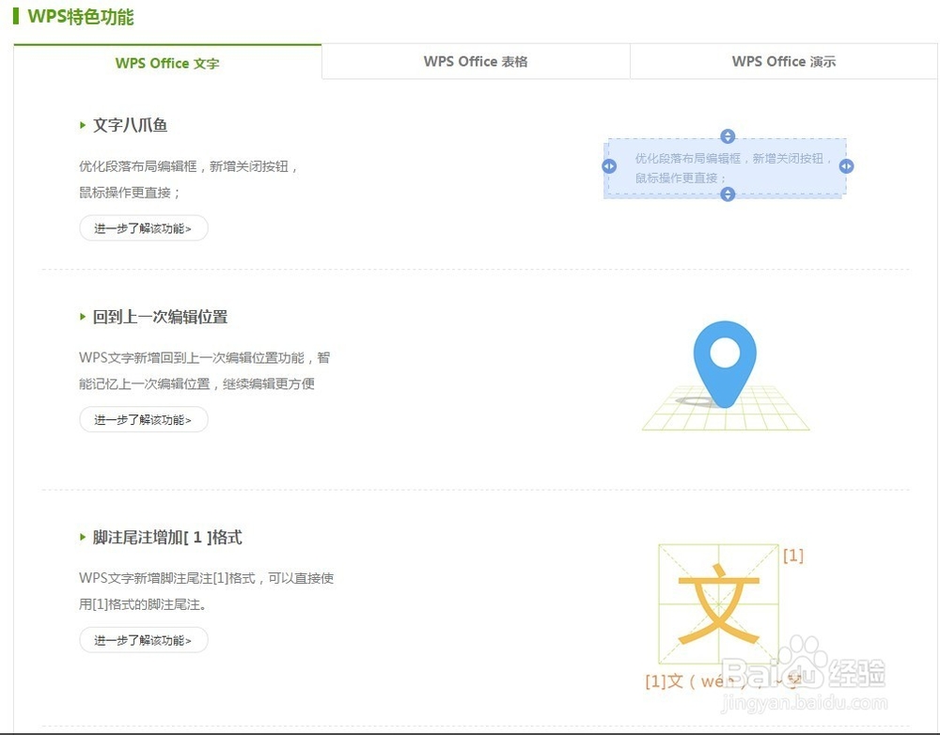Click the line 用[1]格式的脚注尾注。

143,604
